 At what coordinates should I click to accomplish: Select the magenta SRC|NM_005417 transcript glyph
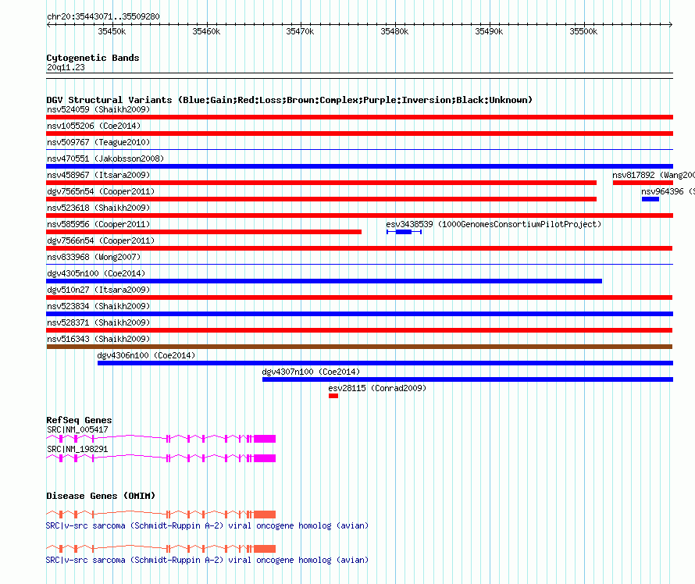tap(161, 439)
